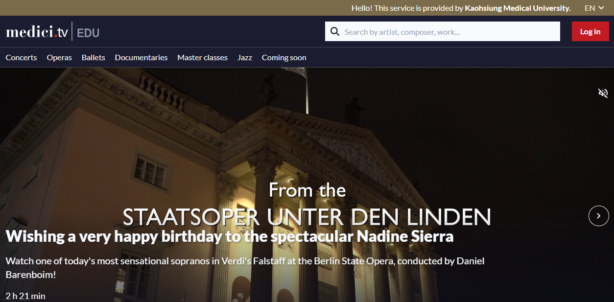Open the EN language dropdown

(x=594, y=8)
